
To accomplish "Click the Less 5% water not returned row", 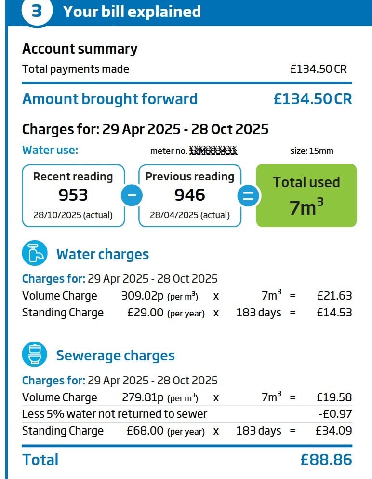I will tap(115, 414).
